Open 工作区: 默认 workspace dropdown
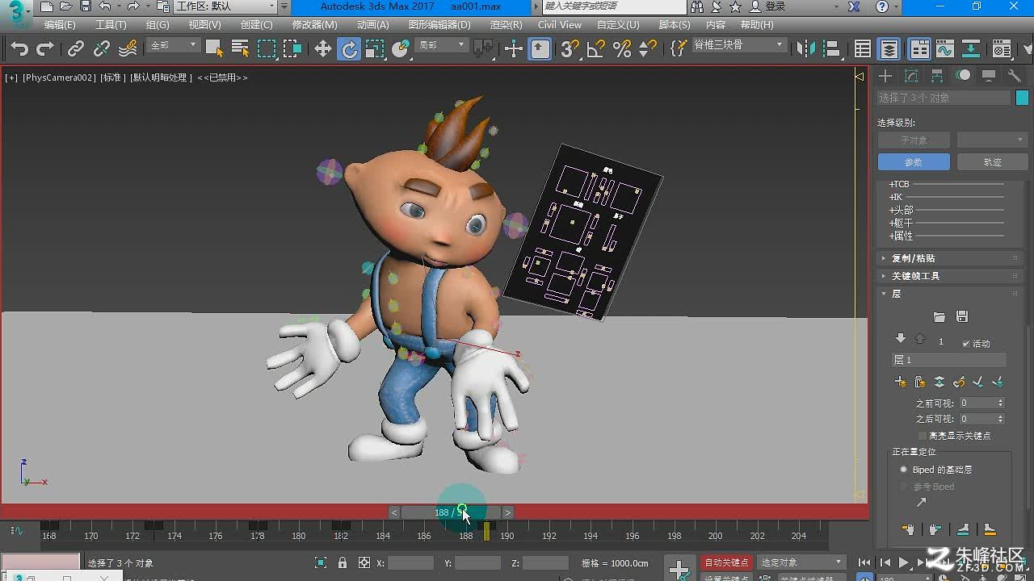Screen dimensions: 1034x581 [x=225, y=6]
